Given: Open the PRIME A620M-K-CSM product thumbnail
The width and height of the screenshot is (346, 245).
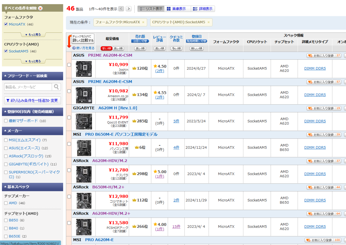Looking at the screenshot, I should [84, 69].
